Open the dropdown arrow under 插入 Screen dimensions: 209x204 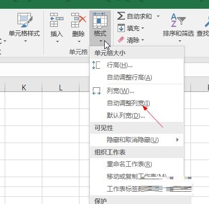point(57,41)
